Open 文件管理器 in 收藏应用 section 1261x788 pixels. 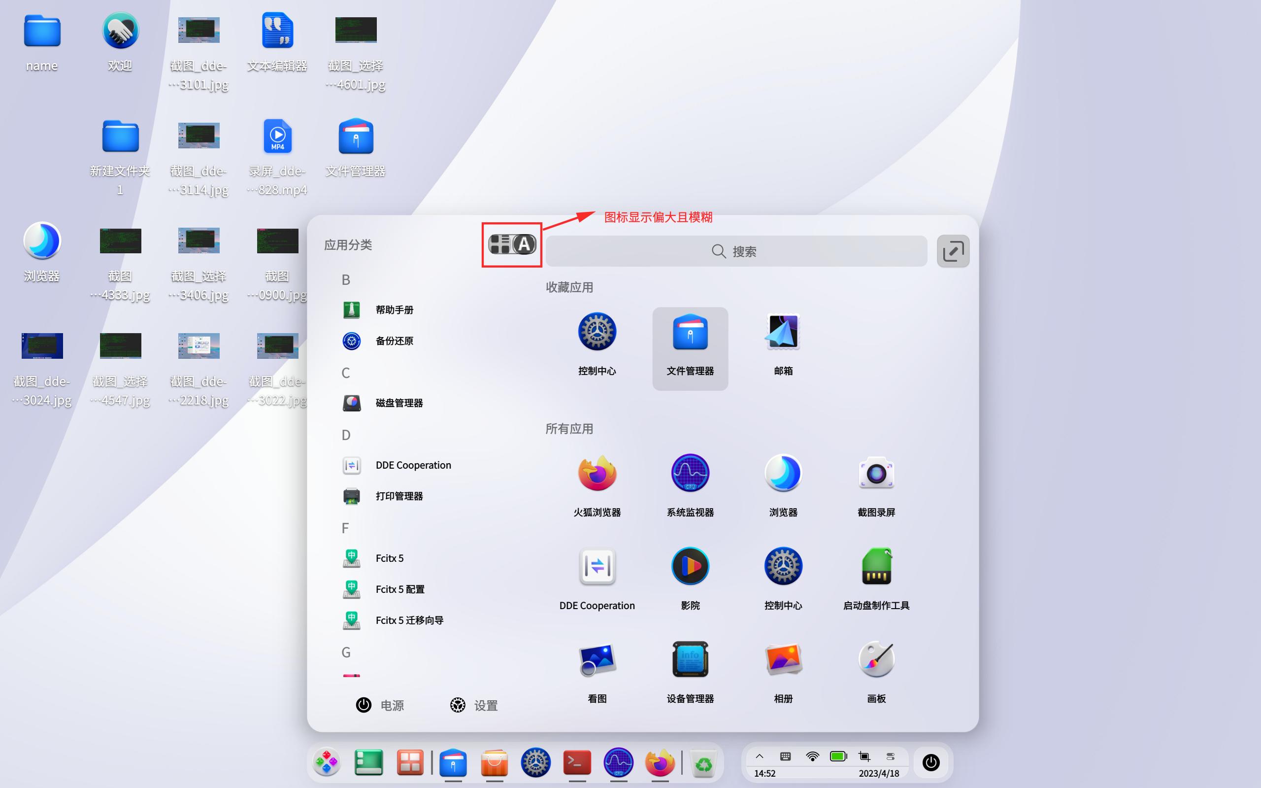690,348
